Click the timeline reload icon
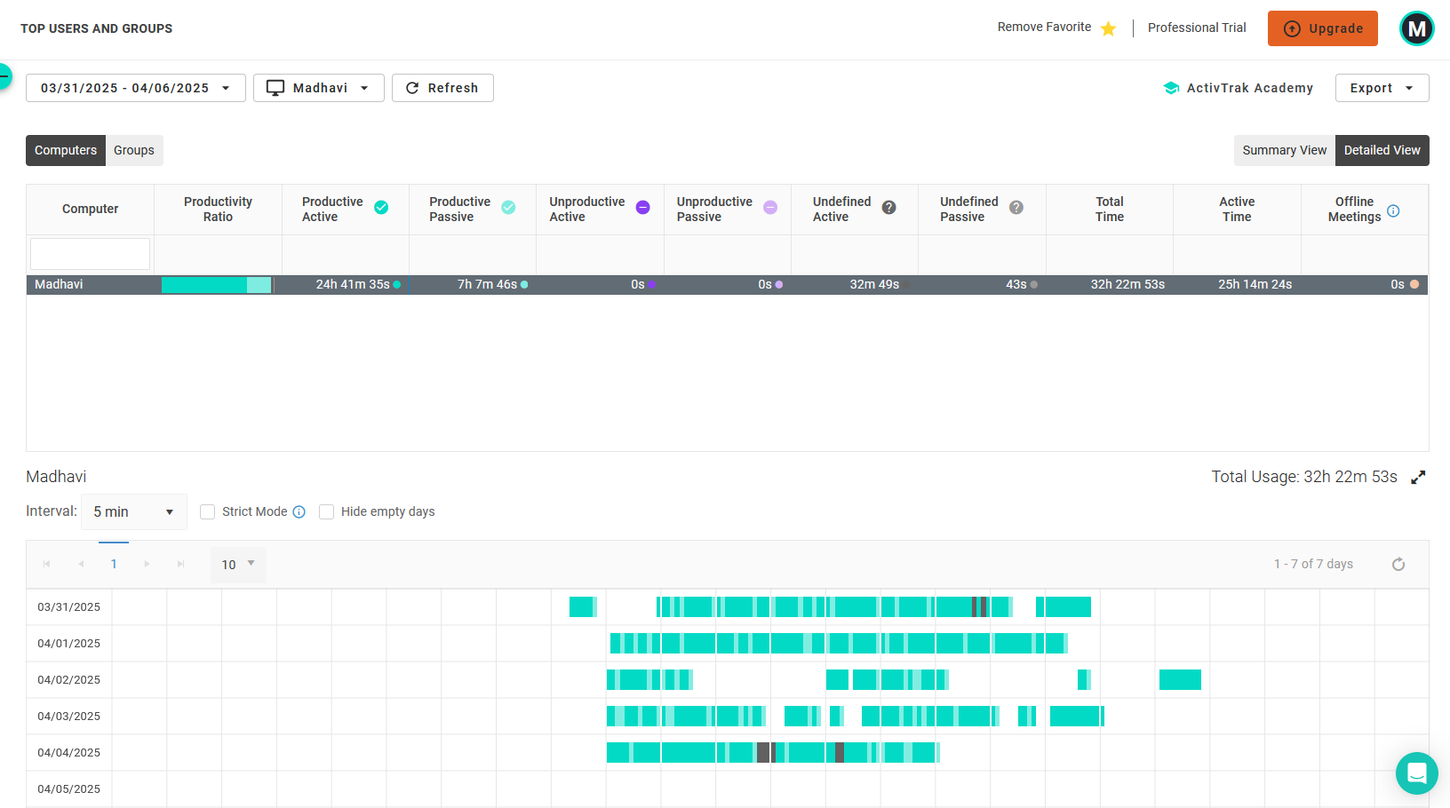Image resolution: width=1450 pixels, height=808 pixels. 1398,565
